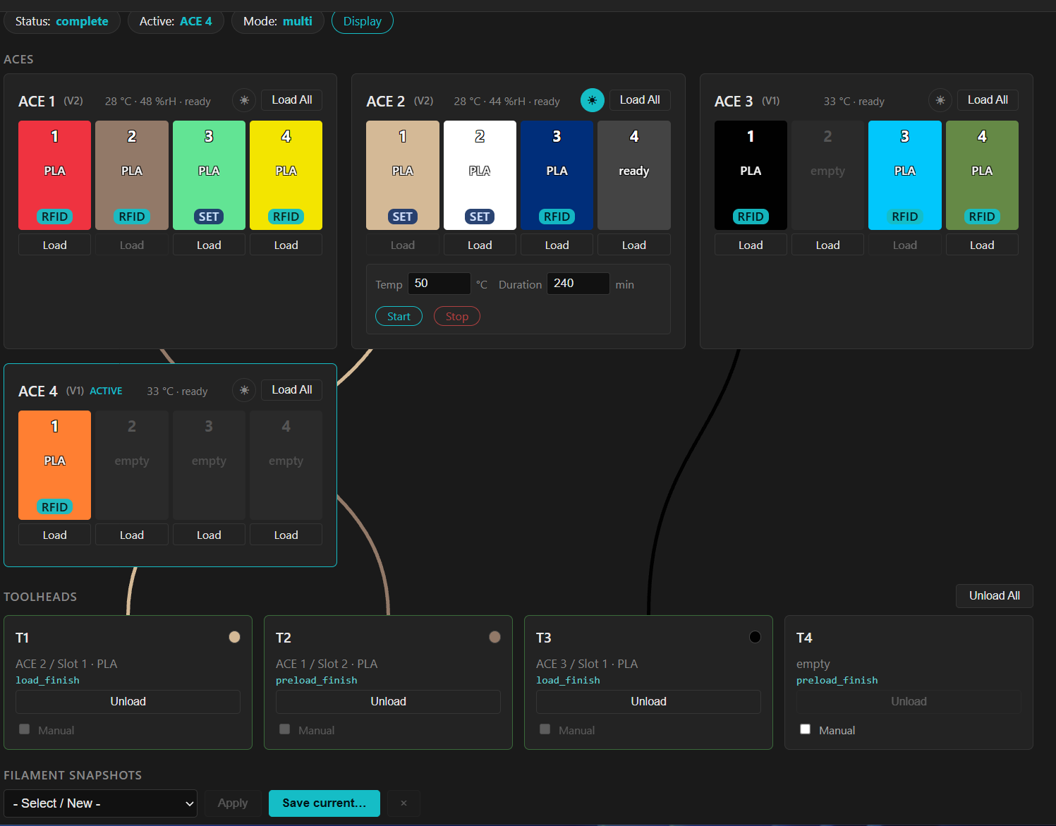
Task: Click the SET badge on ACE 1 slot 3
Action: pyautogui.click(x=209, y=217)
